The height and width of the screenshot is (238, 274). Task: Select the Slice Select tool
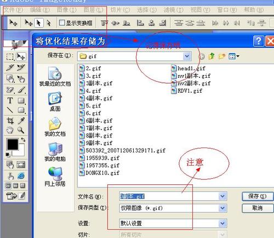(x=21, y=68)
